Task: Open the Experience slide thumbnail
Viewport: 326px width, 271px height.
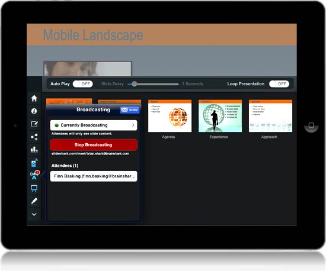Action: pos(220,116)
